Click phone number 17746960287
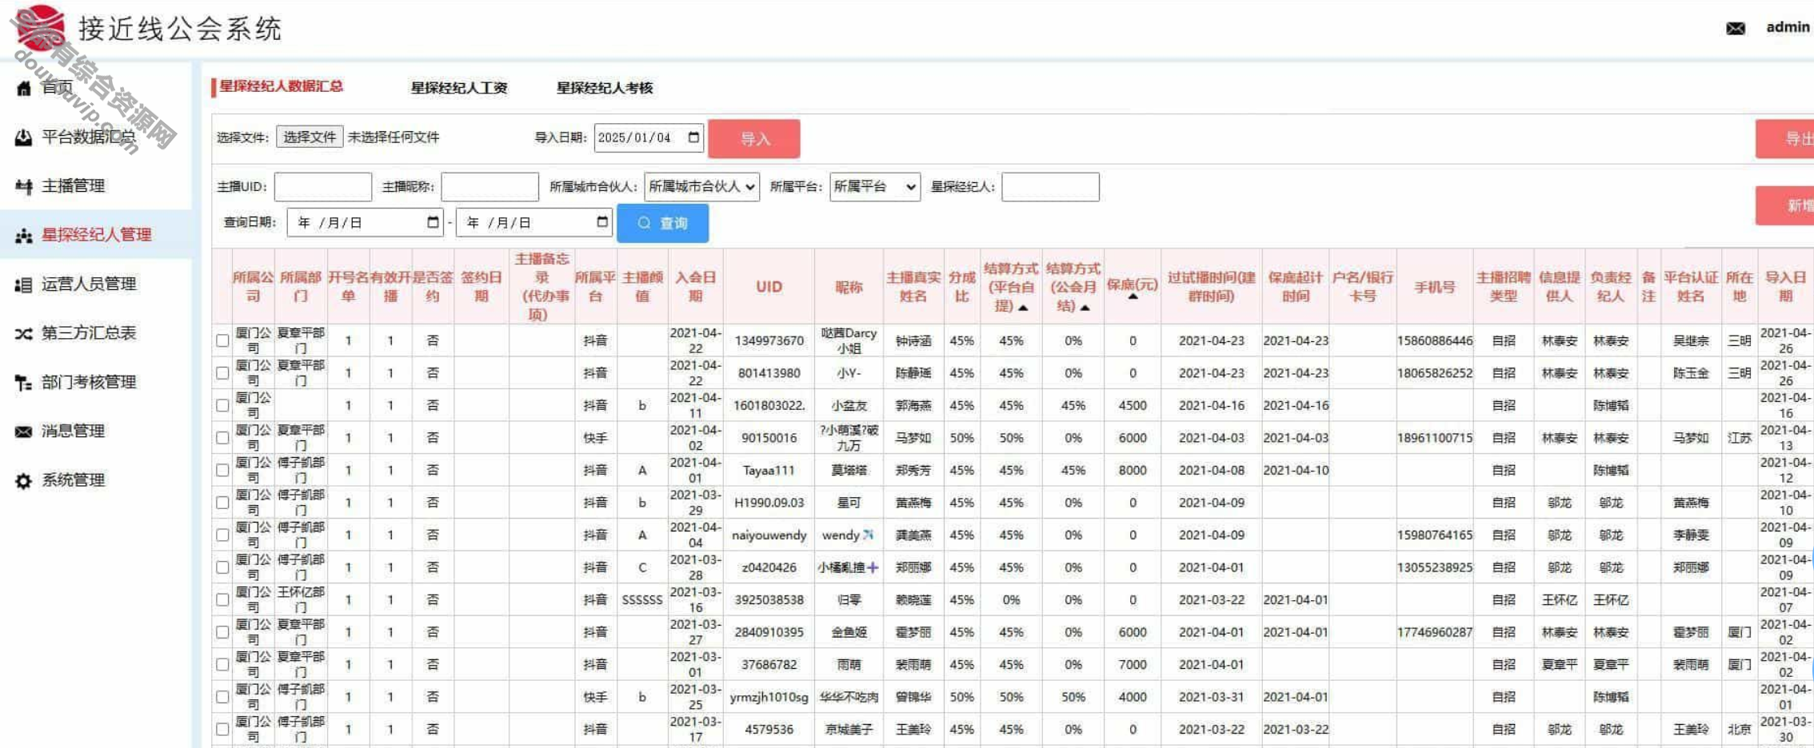 tap(1434, 632)
